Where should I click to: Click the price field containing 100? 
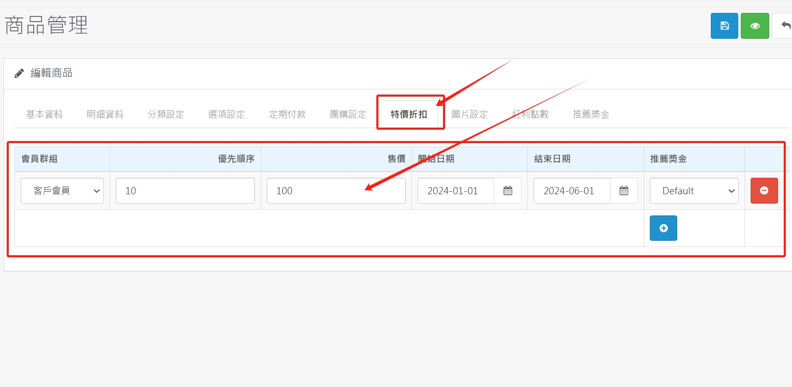tap(336, 191)
